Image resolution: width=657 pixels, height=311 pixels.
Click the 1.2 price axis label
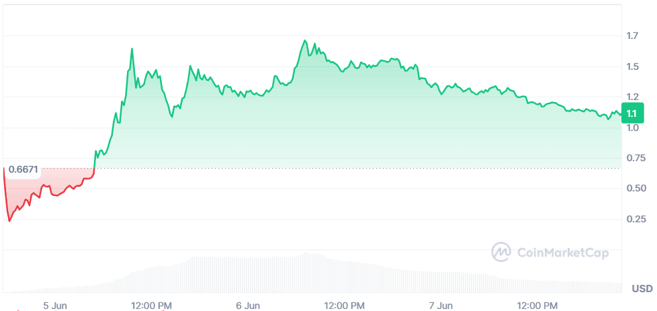pos(632,97)
